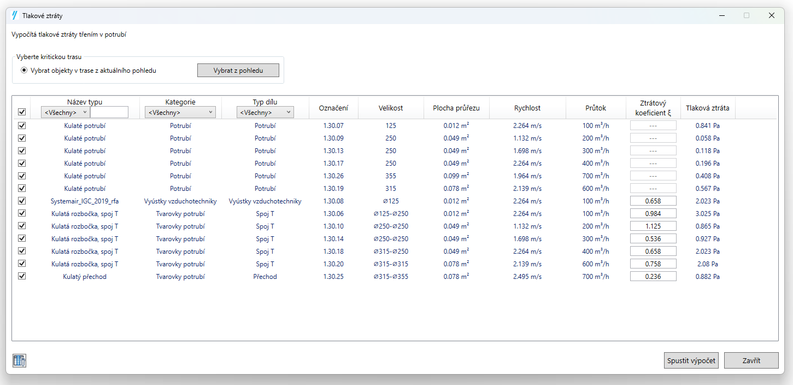Viewport: 793px width, 385px height.
Task: Select the coefficient field showing 0.984
Action: 653,214
